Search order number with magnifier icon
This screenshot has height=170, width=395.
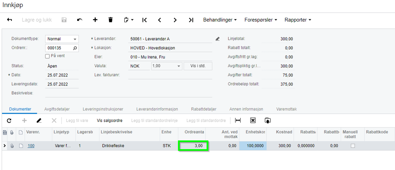coord(75,48)
